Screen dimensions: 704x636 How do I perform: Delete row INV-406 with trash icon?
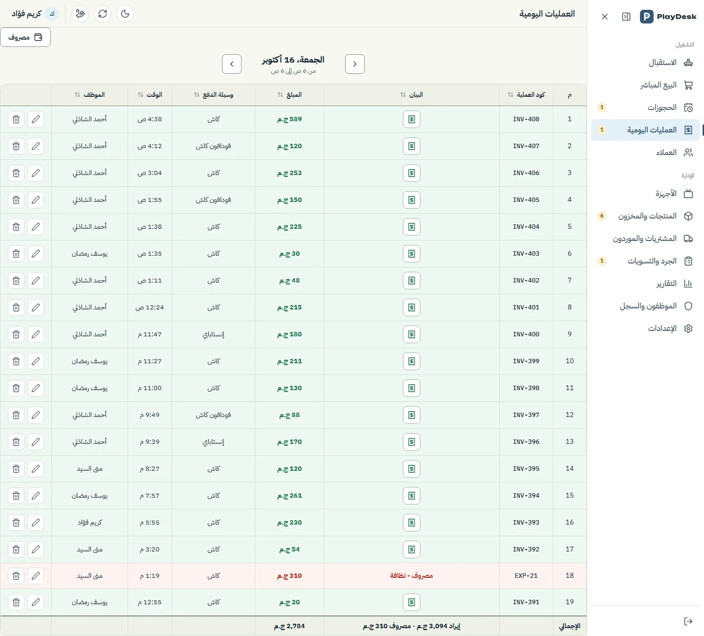coord(16,173)
